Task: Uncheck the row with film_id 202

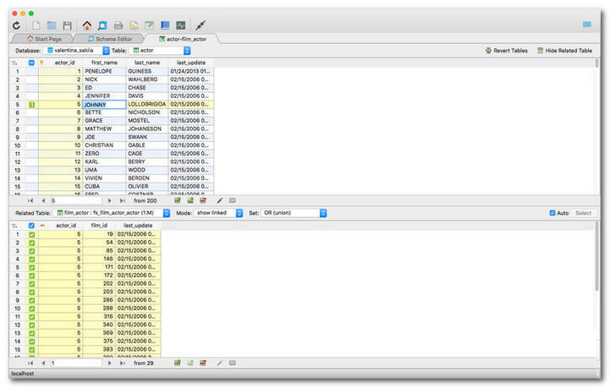Action: click(32, 284)
